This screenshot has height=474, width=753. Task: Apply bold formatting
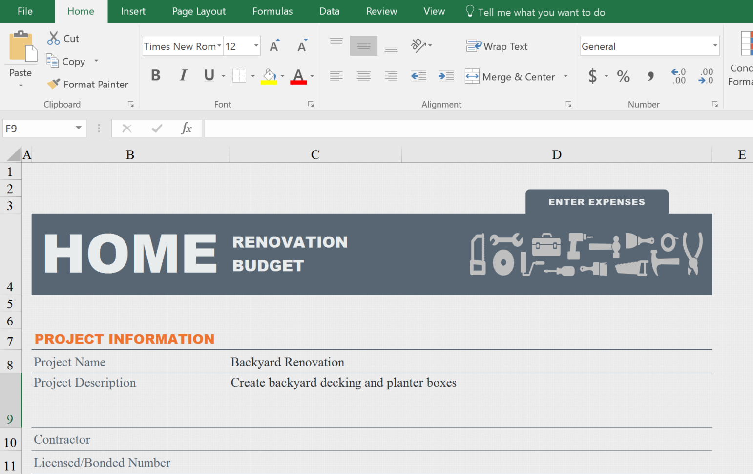tap(155, 75)
